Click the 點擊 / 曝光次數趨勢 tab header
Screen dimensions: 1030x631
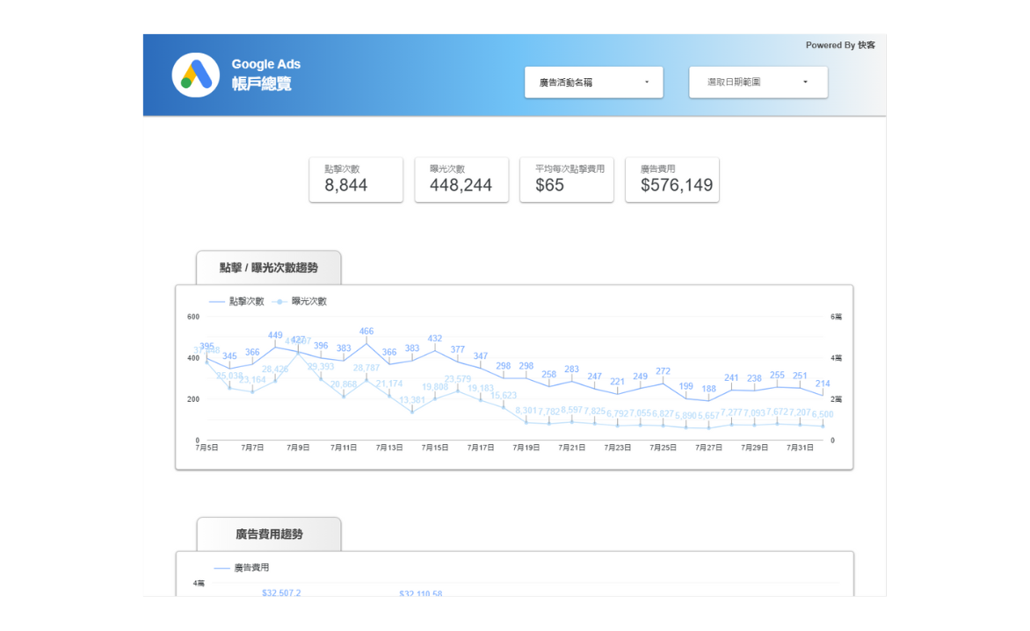click(269, 268)
